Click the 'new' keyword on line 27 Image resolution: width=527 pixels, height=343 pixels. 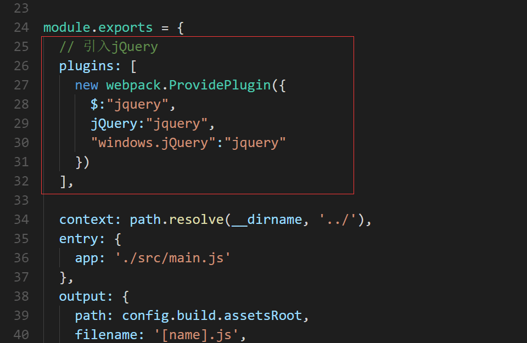point(86,85)
